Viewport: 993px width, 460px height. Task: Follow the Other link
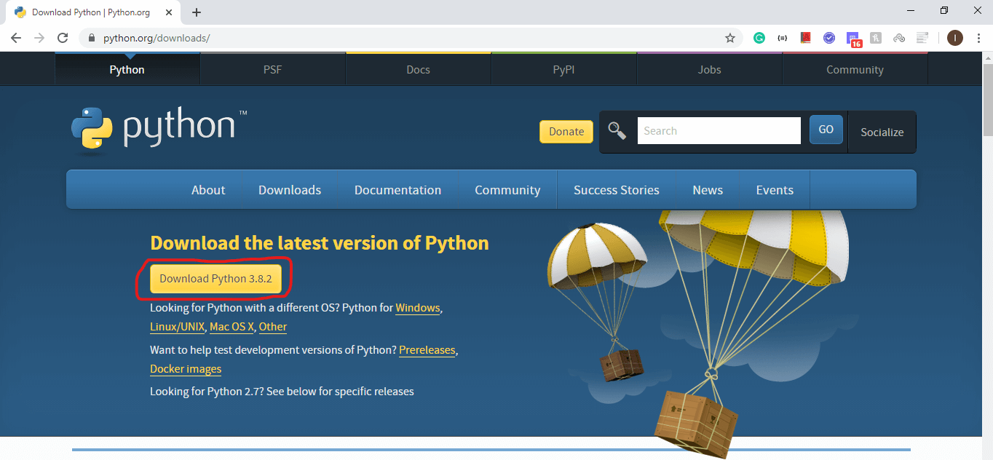(273, 327)
